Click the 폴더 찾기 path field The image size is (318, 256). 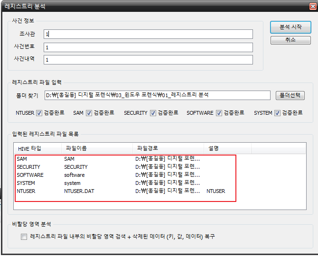[x=158, y=95]
